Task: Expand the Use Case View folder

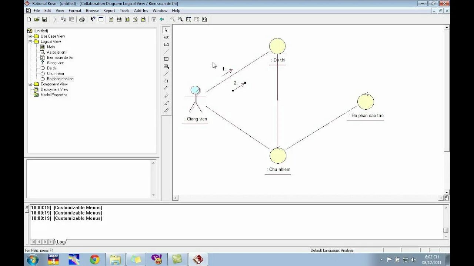Action: pos(30,36)
